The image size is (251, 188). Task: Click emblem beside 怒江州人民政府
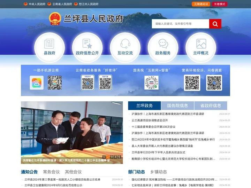pyautogui.click(x=76, y=4)
